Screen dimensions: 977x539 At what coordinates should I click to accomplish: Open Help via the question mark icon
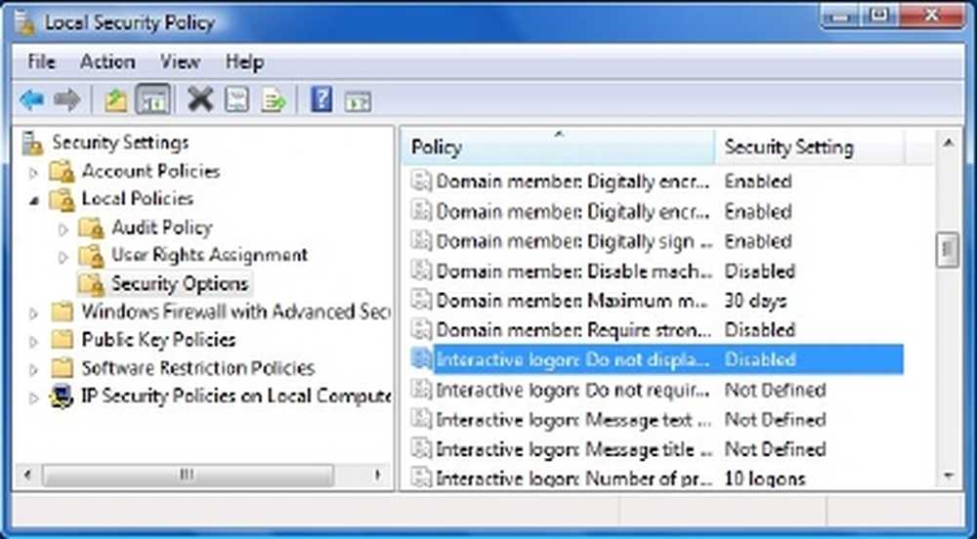point(320,100)
